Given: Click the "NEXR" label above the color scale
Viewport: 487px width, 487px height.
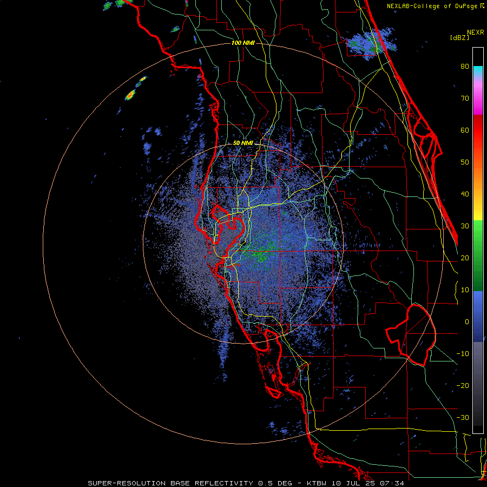Looking at the screenshot, I should (475, 32).
